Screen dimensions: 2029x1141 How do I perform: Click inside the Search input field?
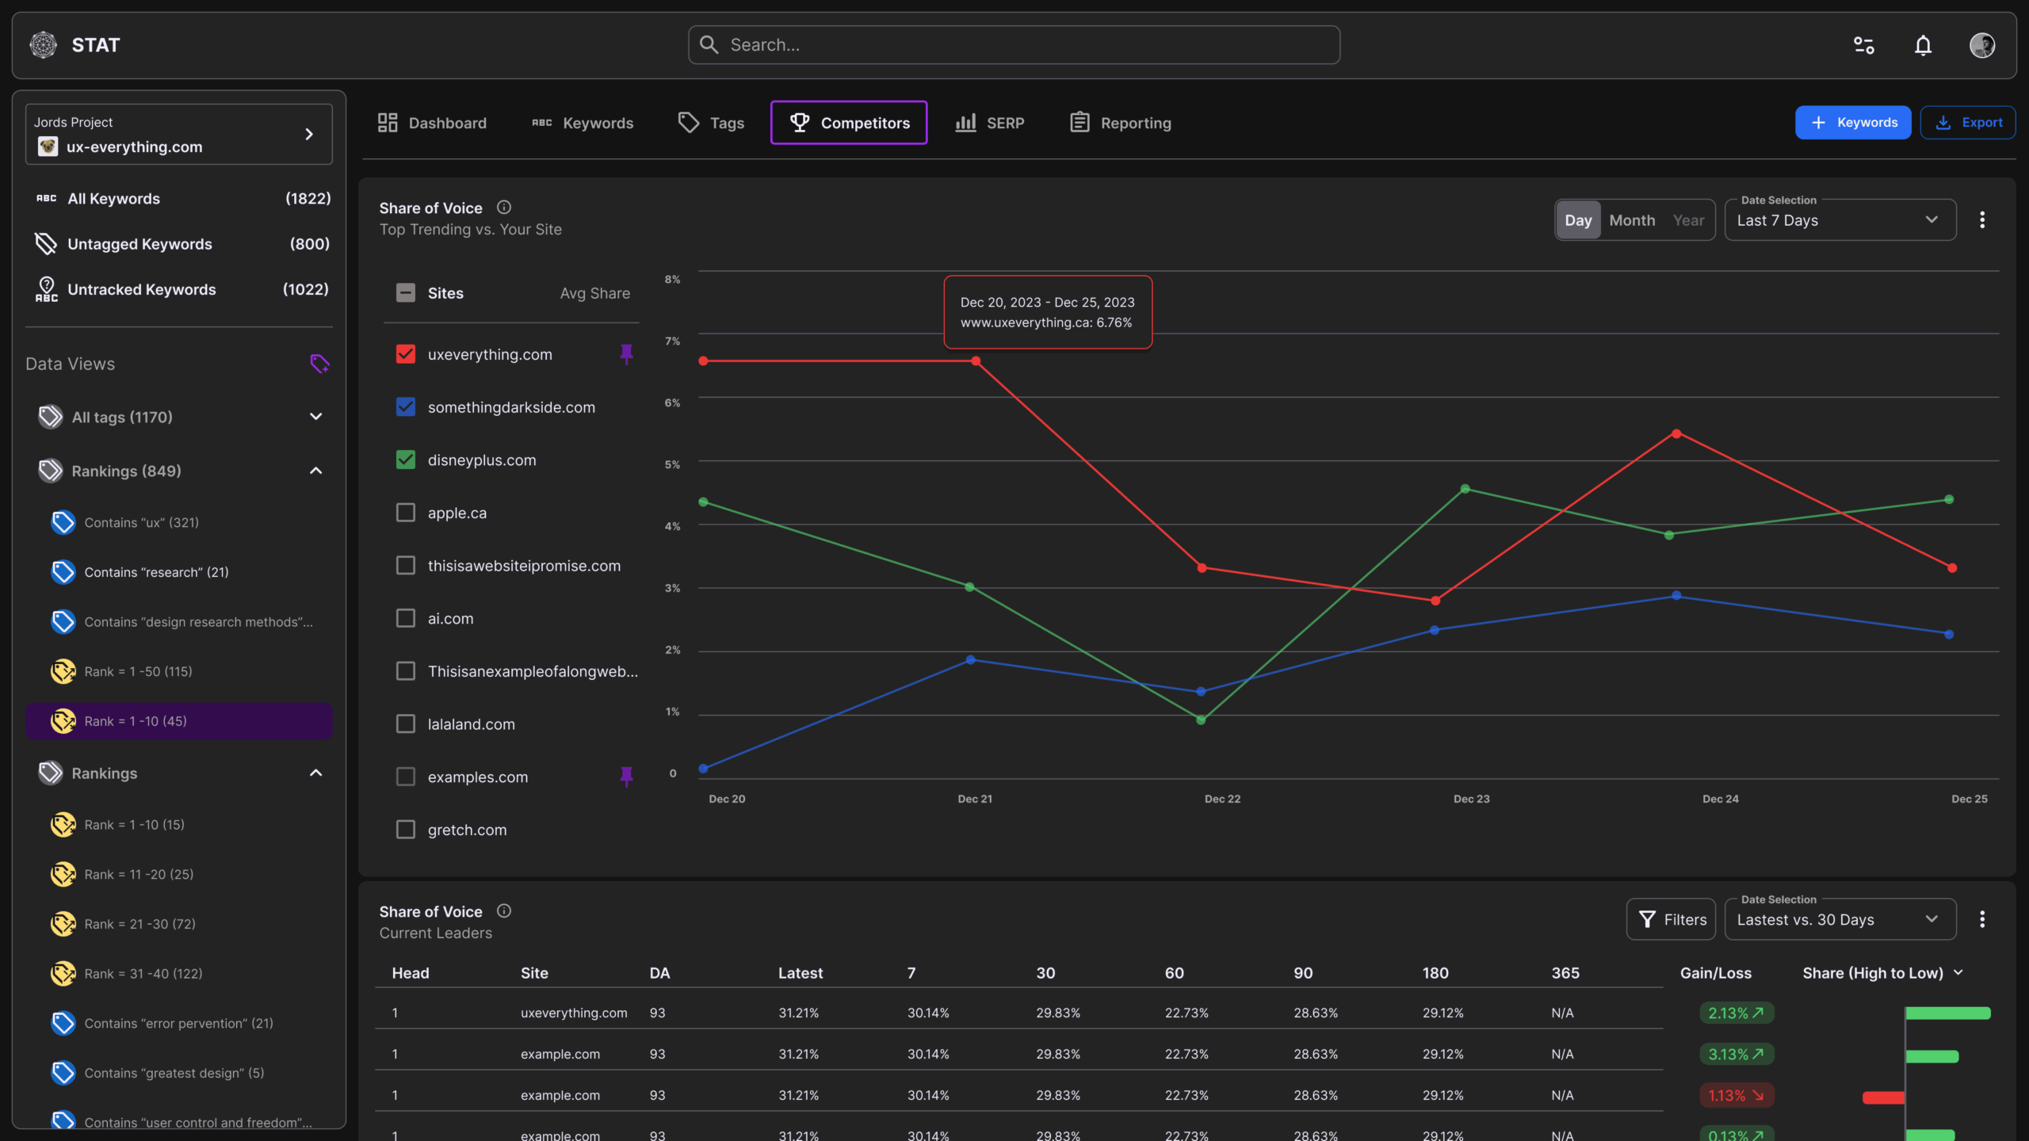point(1014,45)
